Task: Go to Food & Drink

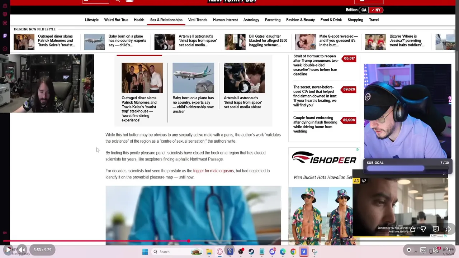Action: pyautogui.click(x=331, y=20)
